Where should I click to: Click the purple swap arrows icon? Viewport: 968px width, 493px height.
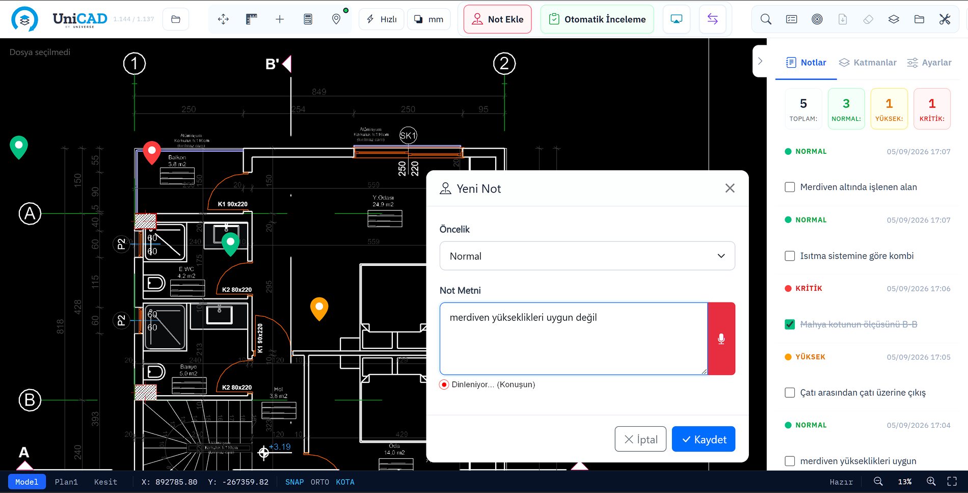[x=713, y=19]
